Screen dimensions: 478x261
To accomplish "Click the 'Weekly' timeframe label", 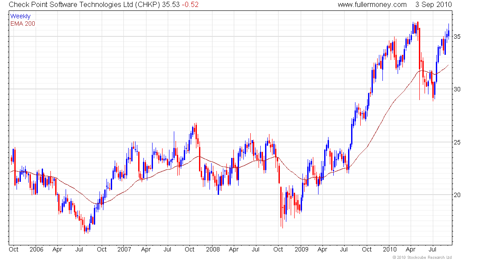I will 20,16.
